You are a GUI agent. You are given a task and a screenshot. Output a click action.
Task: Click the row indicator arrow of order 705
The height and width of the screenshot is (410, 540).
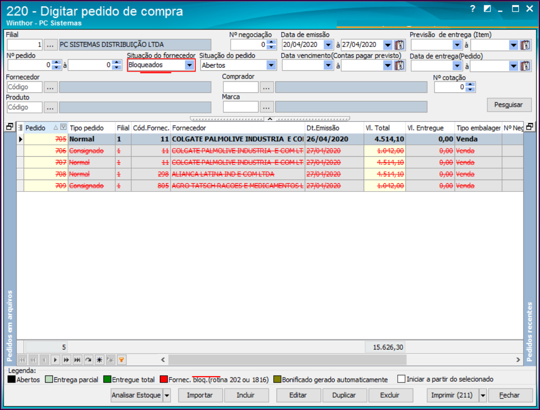pyautogui.click(x=20, y=139)
